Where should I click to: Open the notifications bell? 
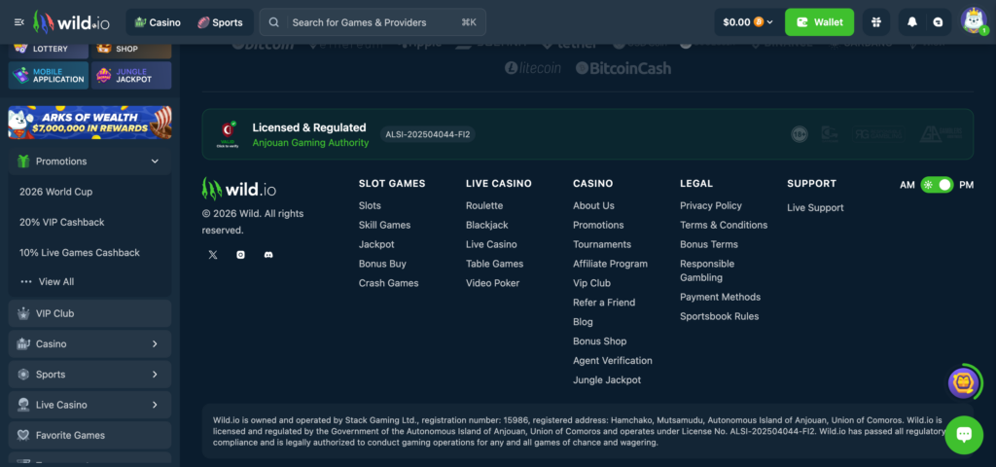point(912,22)
